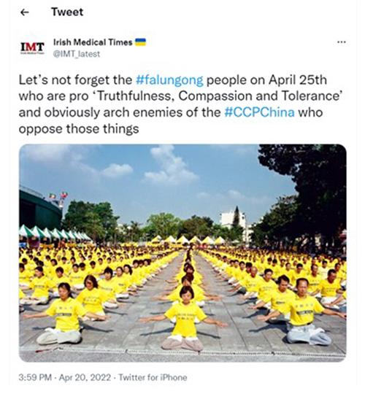Open the 3:59 PM timestamp link

pyautogui.click(x=35, y=377)
